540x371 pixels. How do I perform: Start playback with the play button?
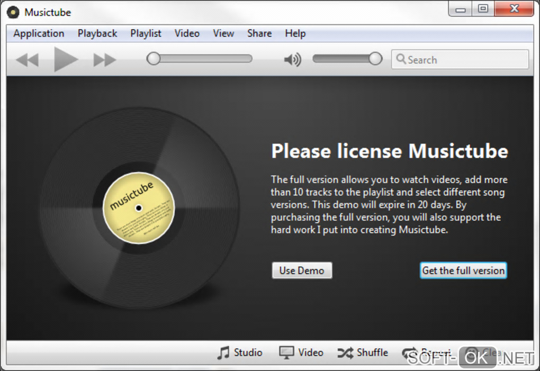pyautogui.click(x=66, y=59)
